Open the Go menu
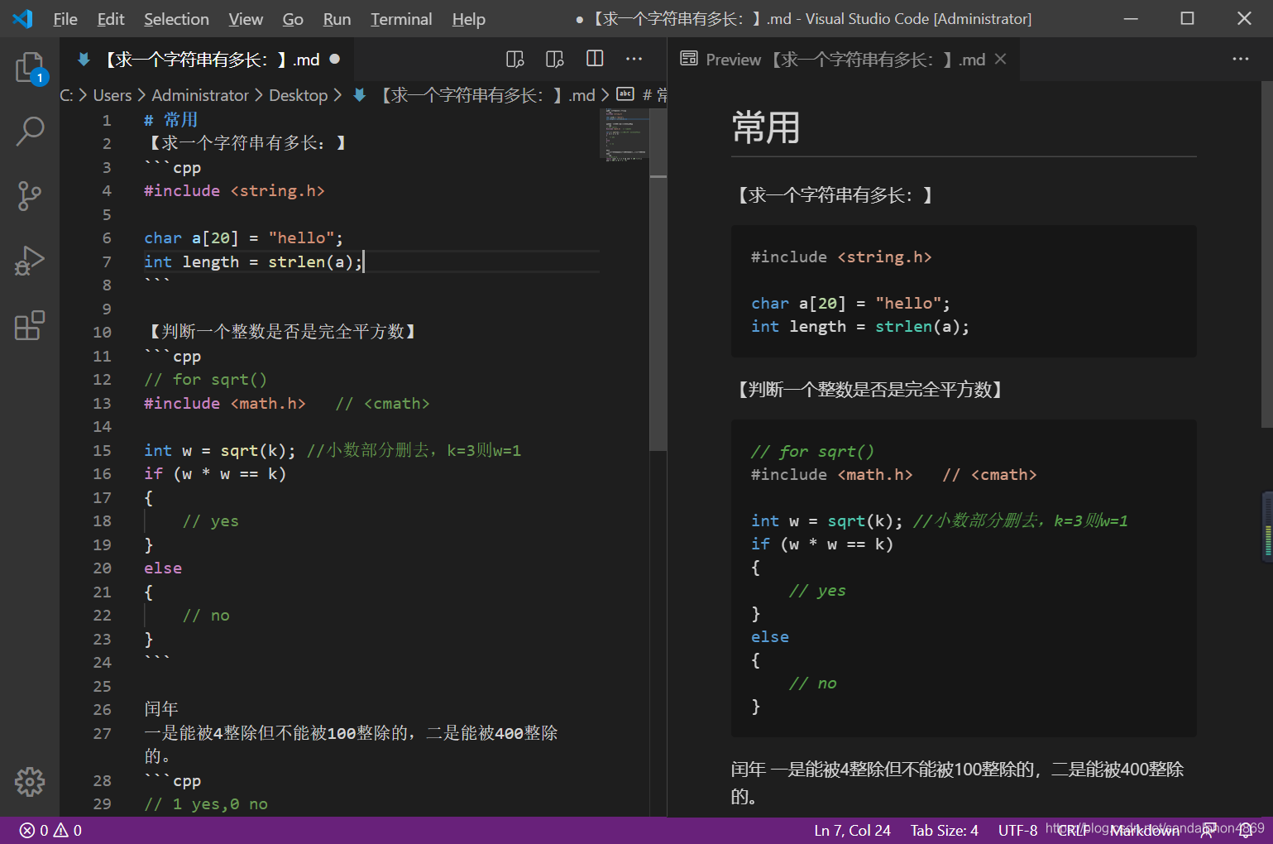Viewport: 1273px width, 844px height. [293, 18]
